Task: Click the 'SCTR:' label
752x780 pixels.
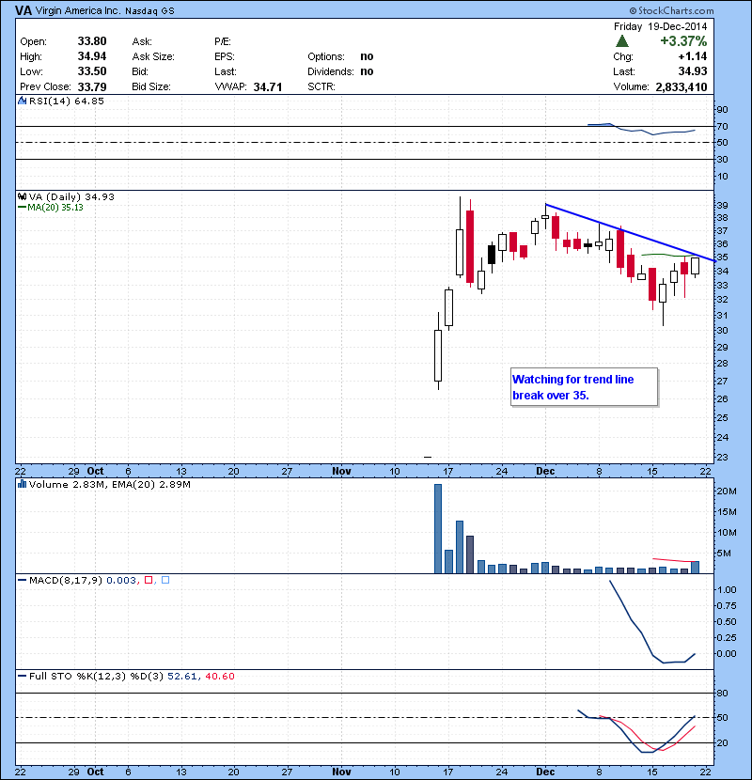Action: point(321,86)
